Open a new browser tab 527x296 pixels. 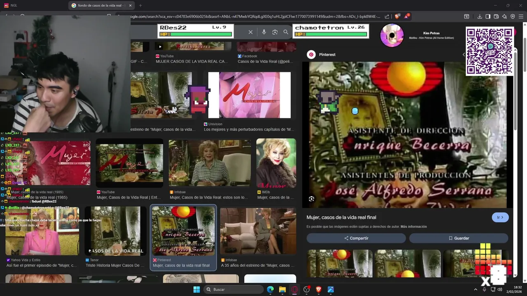point(140,5)
